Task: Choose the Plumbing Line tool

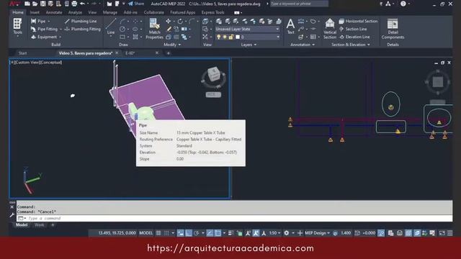Action: point(81,21)
